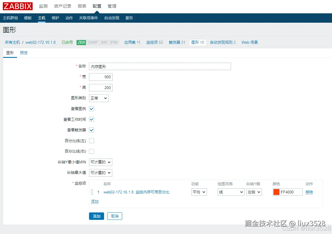The image size is (332, 234).
Task: Uncheck 查看触发器
Action: click(x=91, y=130)
